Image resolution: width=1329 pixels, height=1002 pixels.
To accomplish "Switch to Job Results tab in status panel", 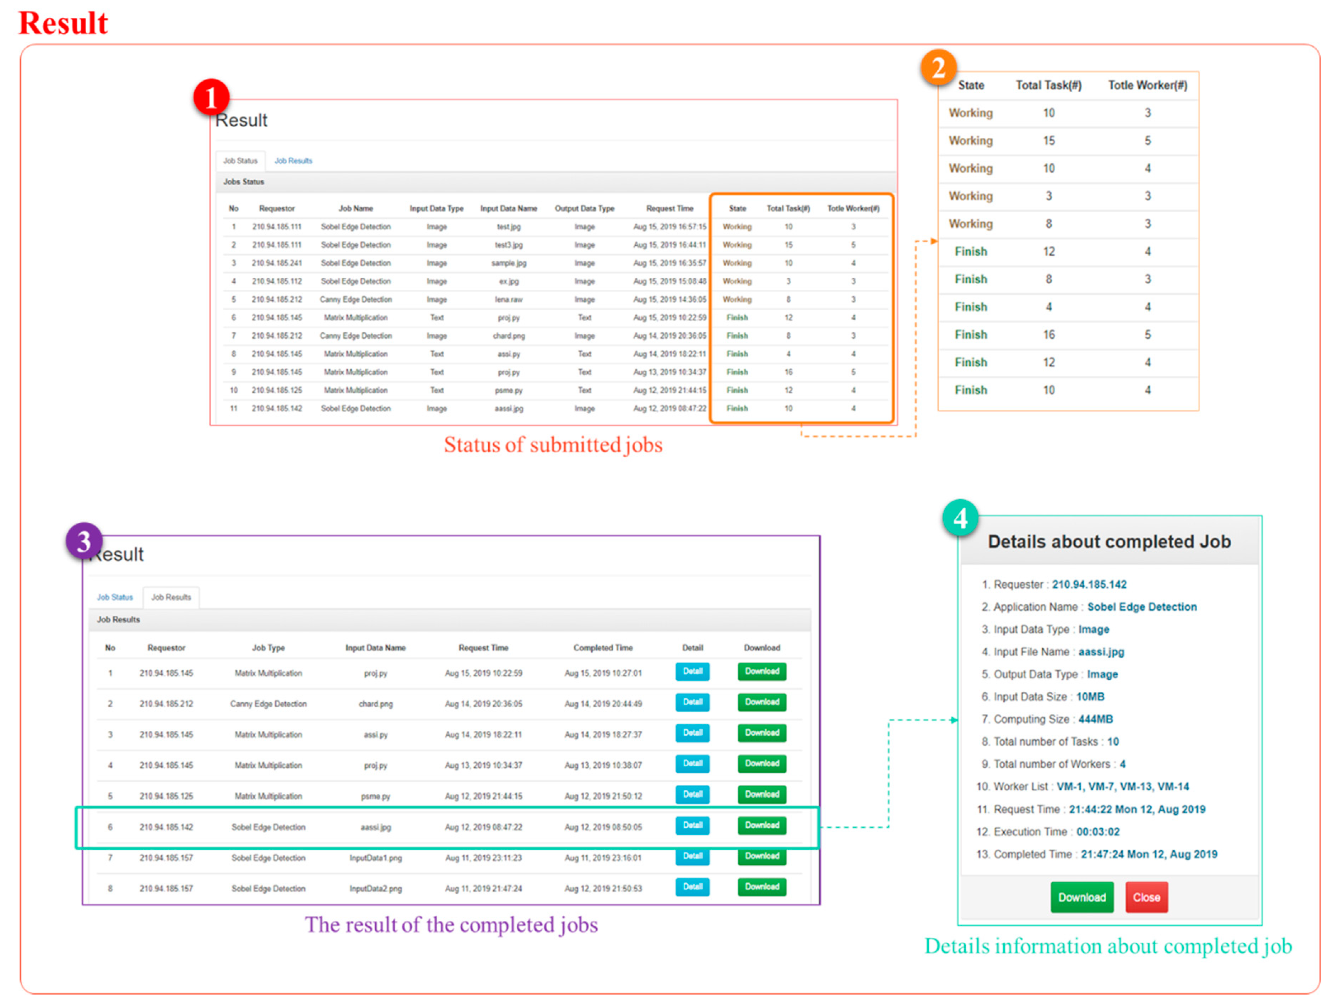I will (x=293, y=161).
